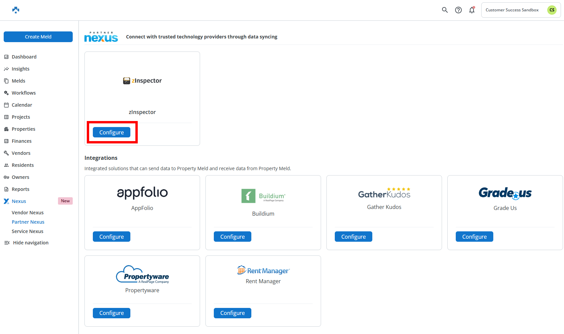Click Configure under Buildium

(233, 237)
